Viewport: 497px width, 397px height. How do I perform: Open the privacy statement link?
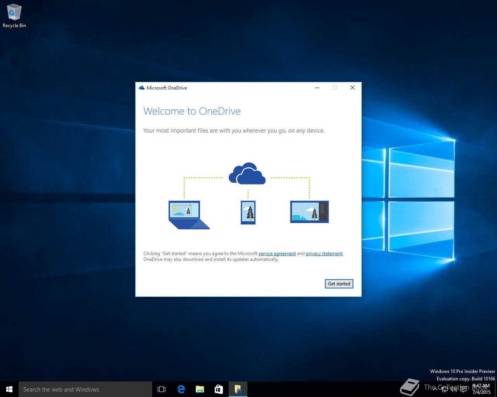pos(324,254)
